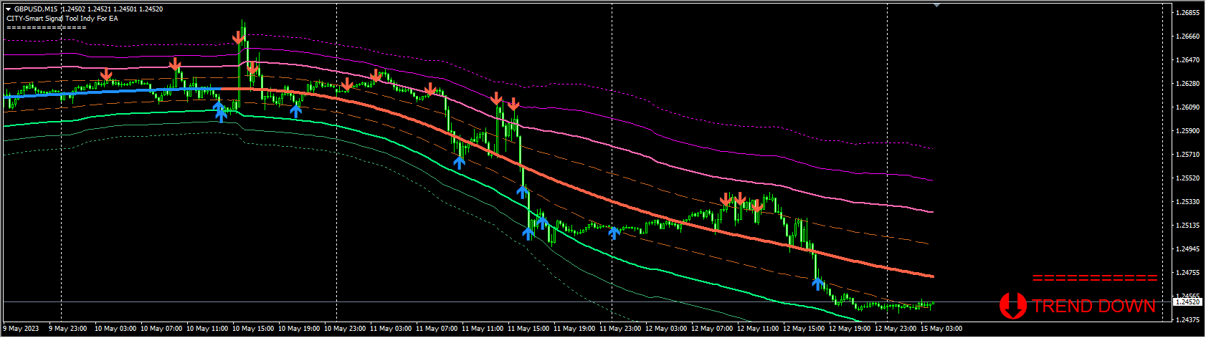This screenshot has width=1206, height=338.
Task: Open chart menu via top-left triangle
Action: [x=8, y=9]
